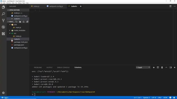Open the Search view in activity bar
Screen dimensions: 177x99
[x=3, y=14]
